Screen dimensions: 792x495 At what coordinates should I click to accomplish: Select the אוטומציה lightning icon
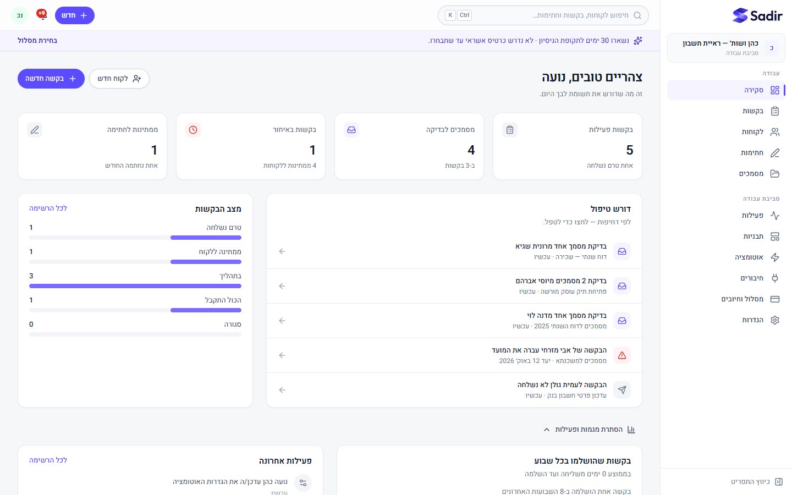click(775, 257)
